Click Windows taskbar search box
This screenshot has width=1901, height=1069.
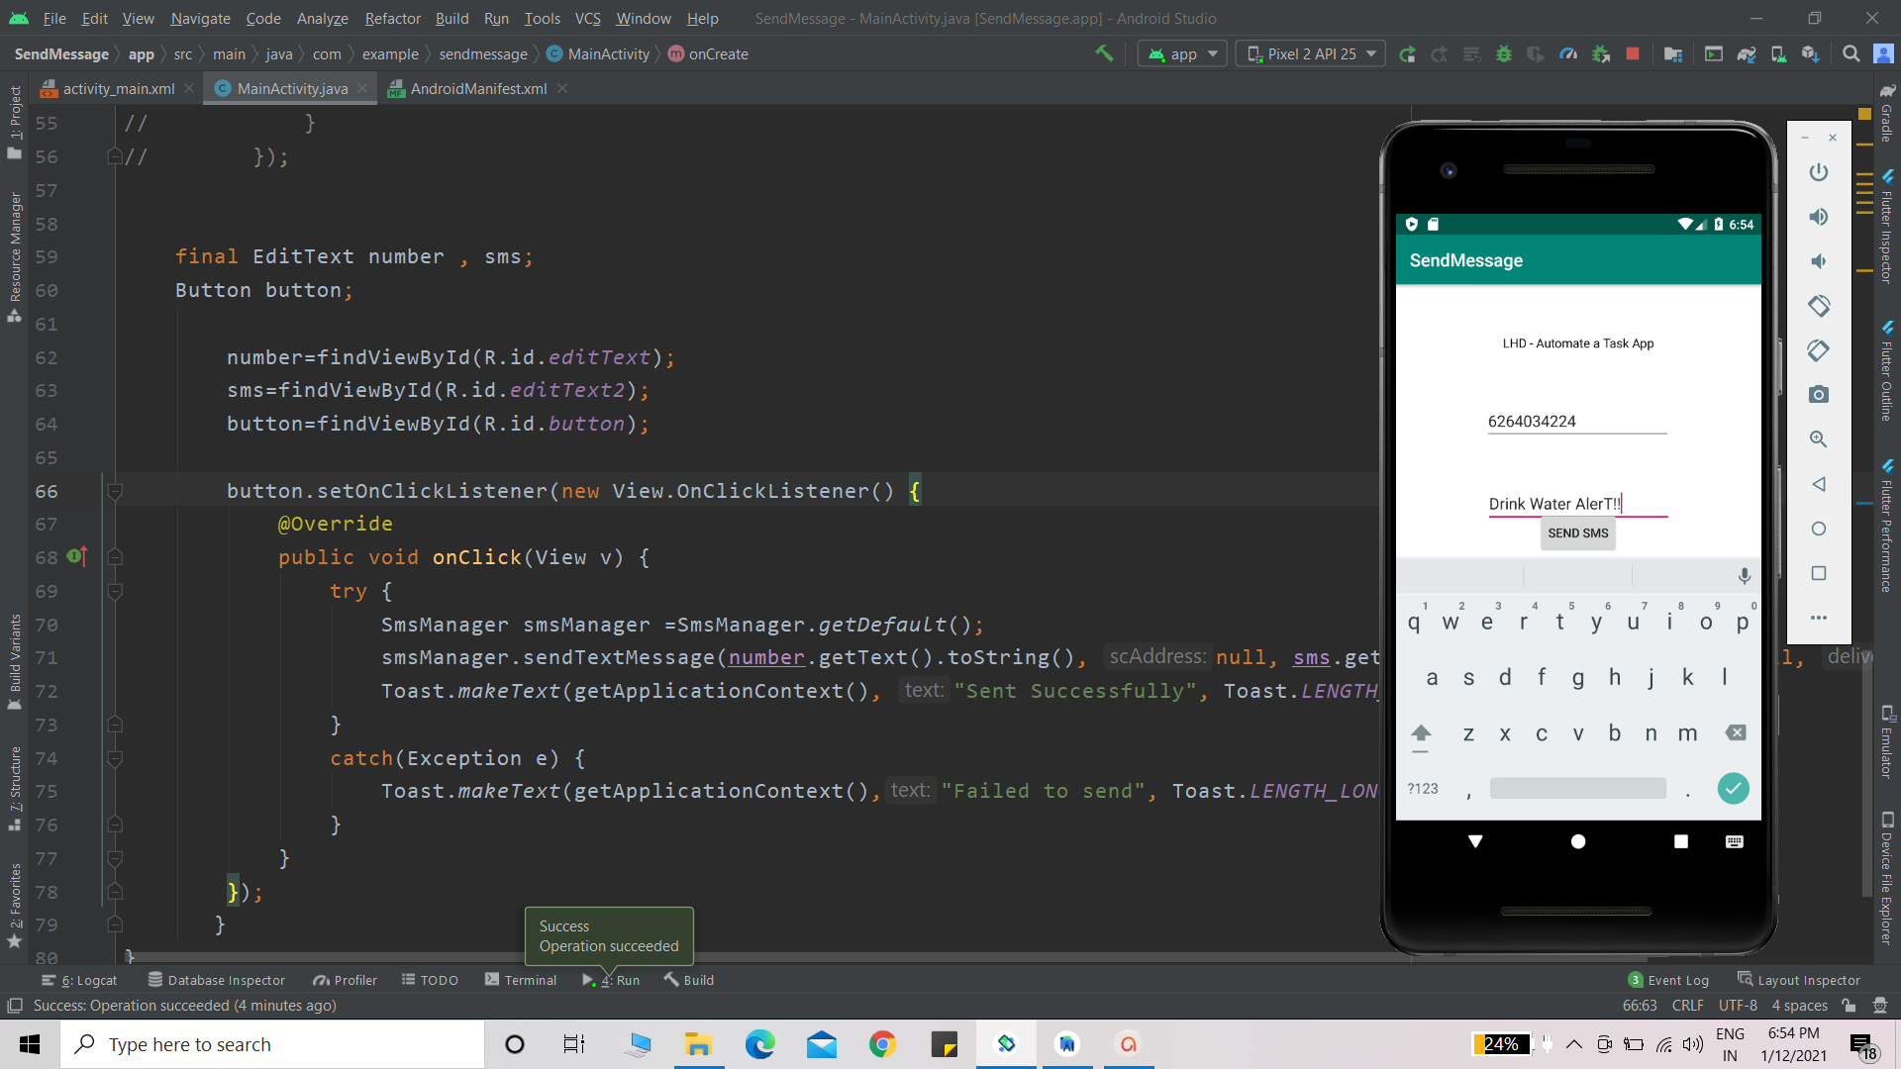[272, 1044]
